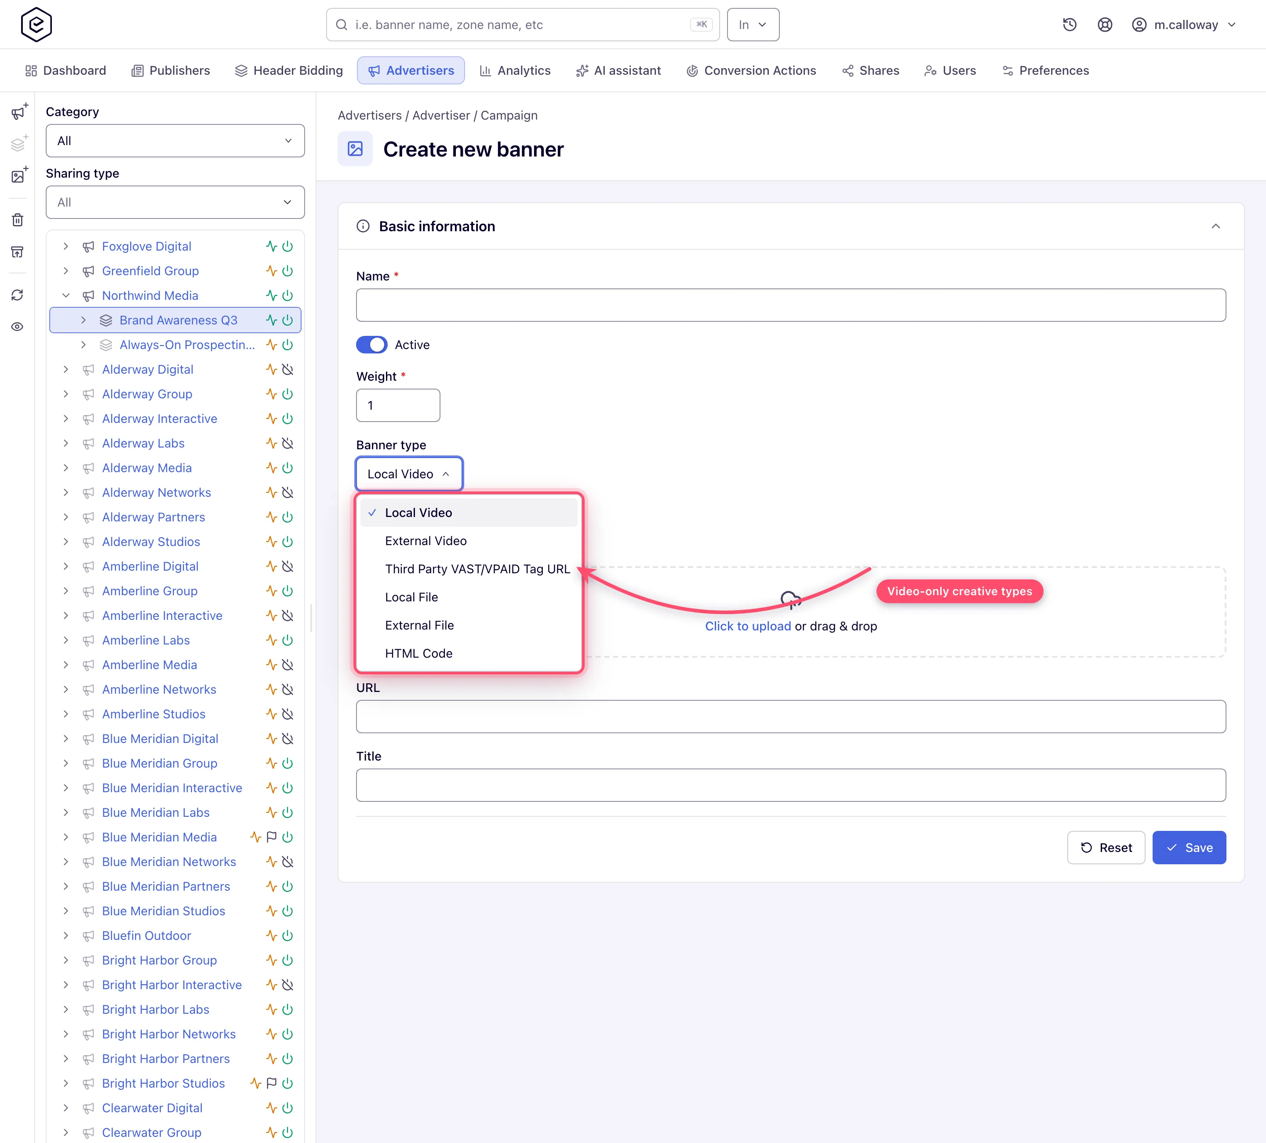This screenshot has height=1143, width=1266.
Task: Go to Header Bidding tab
Action: [289, 70]
